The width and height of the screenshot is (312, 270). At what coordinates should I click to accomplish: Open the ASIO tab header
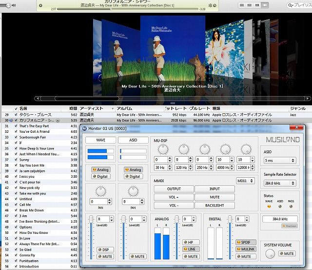point(133,140)
